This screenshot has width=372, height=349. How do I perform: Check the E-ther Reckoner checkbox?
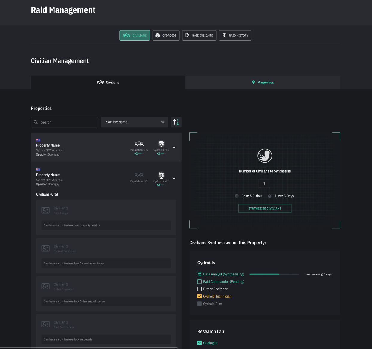(x=199, y=289)
